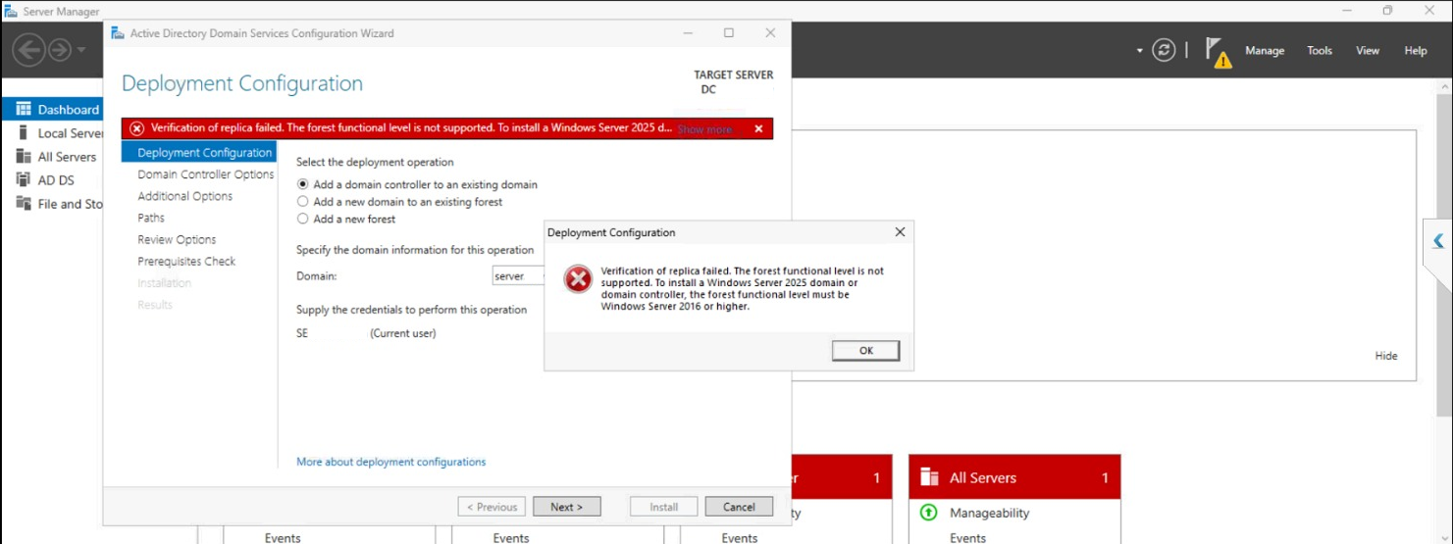Click the Server Manager title bar icon

pyautogui.click(x=11, y=11)
